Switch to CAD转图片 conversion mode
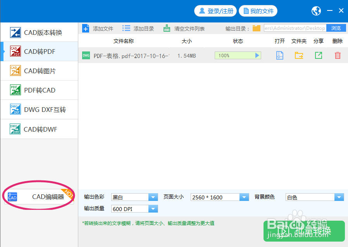Viewport: 348px width, 247px height. point(39,71)
